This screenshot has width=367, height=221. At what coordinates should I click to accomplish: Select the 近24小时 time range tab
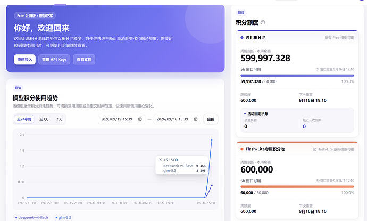[x=24, y=119]
